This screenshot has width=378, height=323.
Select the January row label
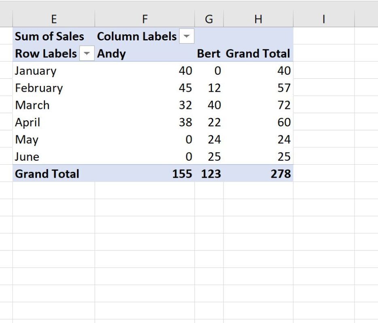(x=35, y=71)
